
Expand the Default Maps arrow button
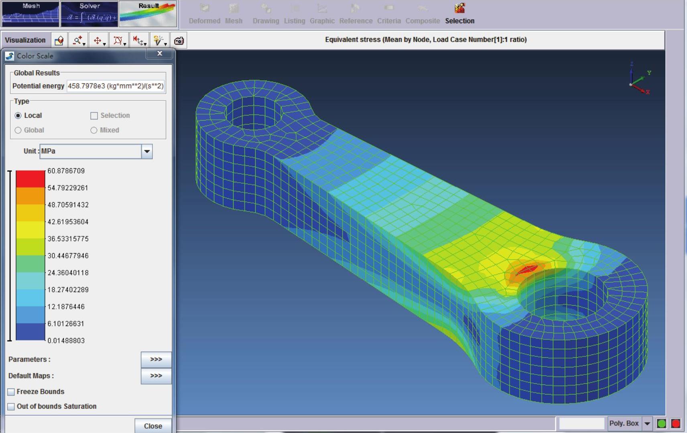click(156, 376)
